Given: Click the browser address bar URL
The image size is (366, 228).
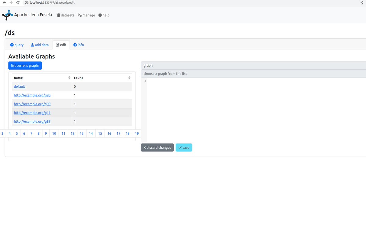Looking at the screenshot, I should [52, 2].
